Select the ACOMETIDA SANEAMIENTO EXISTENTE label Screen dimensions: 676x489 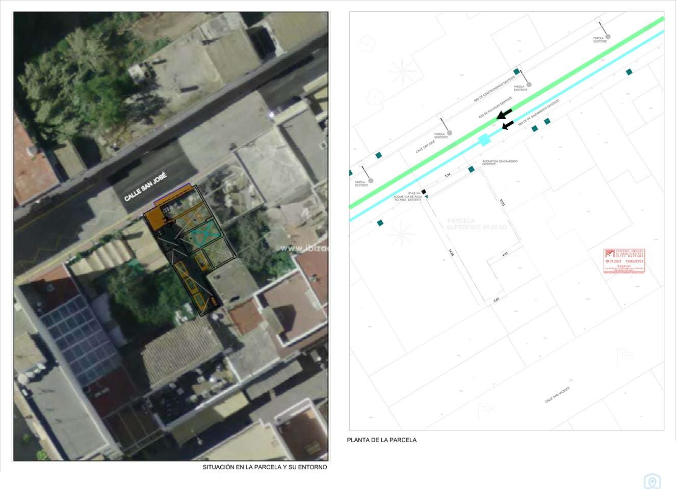coord(500,162)
